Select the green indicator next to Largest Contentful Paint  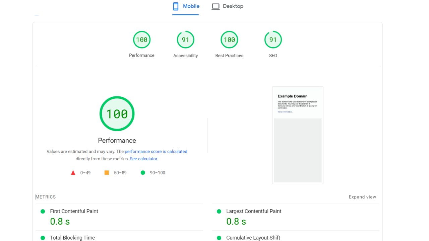point(219,211)
